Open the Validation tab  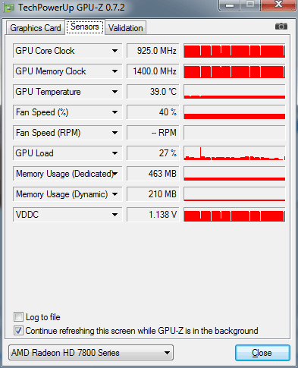(126, 28)
